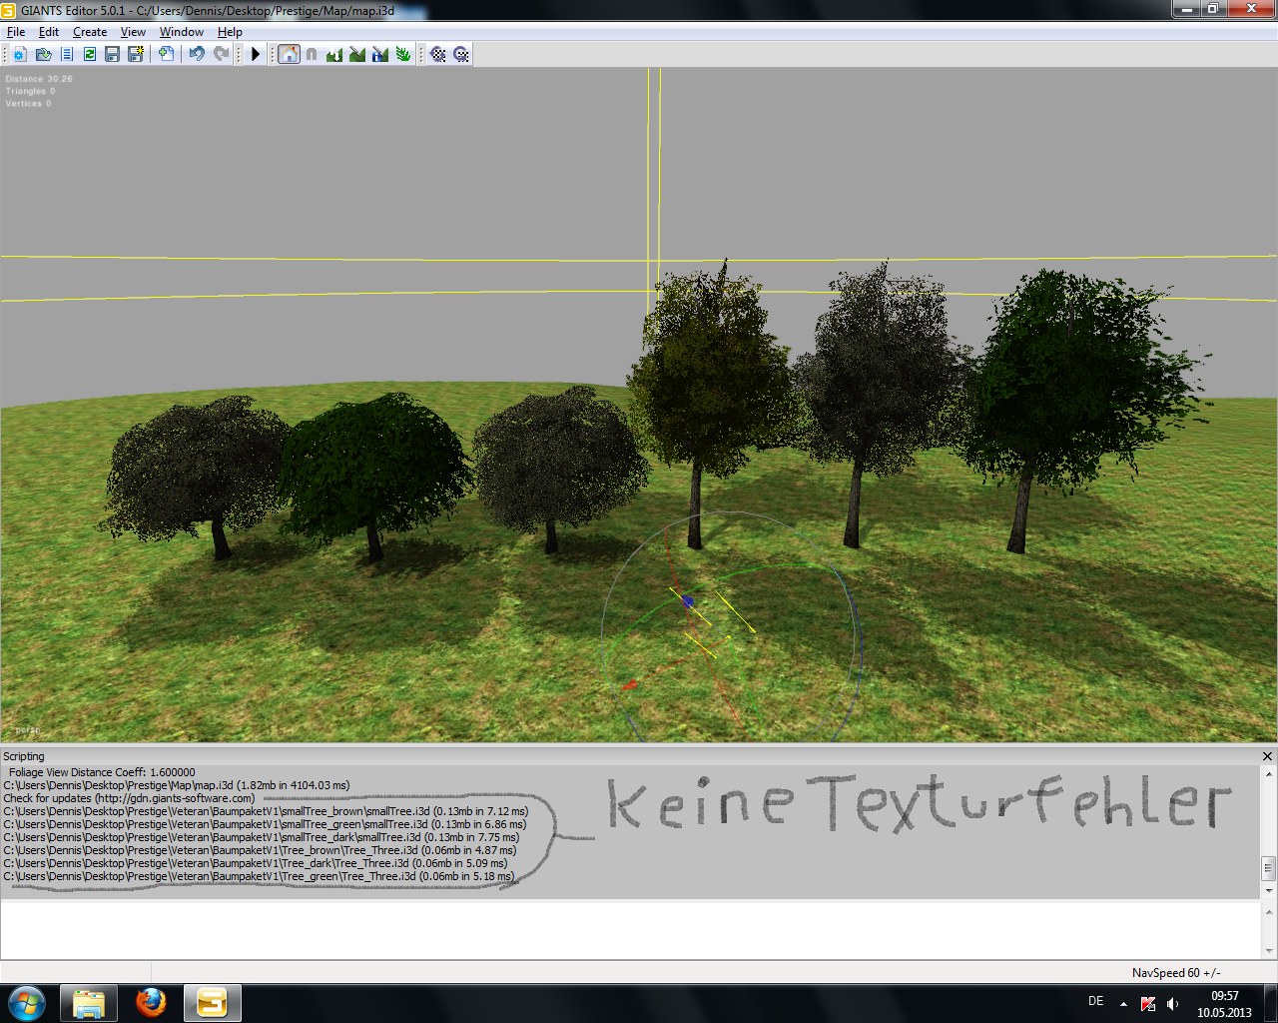Click the New scene toolbar icon
Image resolution: width=1278 pixels, height=1023 pixels.
tap(20, 54)
